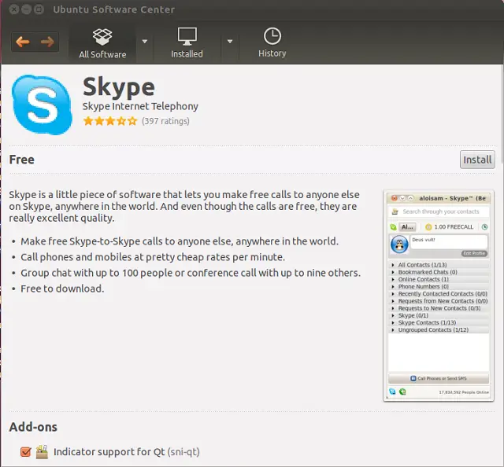Expand the Installed dropdown arrow

coord(230,42)
